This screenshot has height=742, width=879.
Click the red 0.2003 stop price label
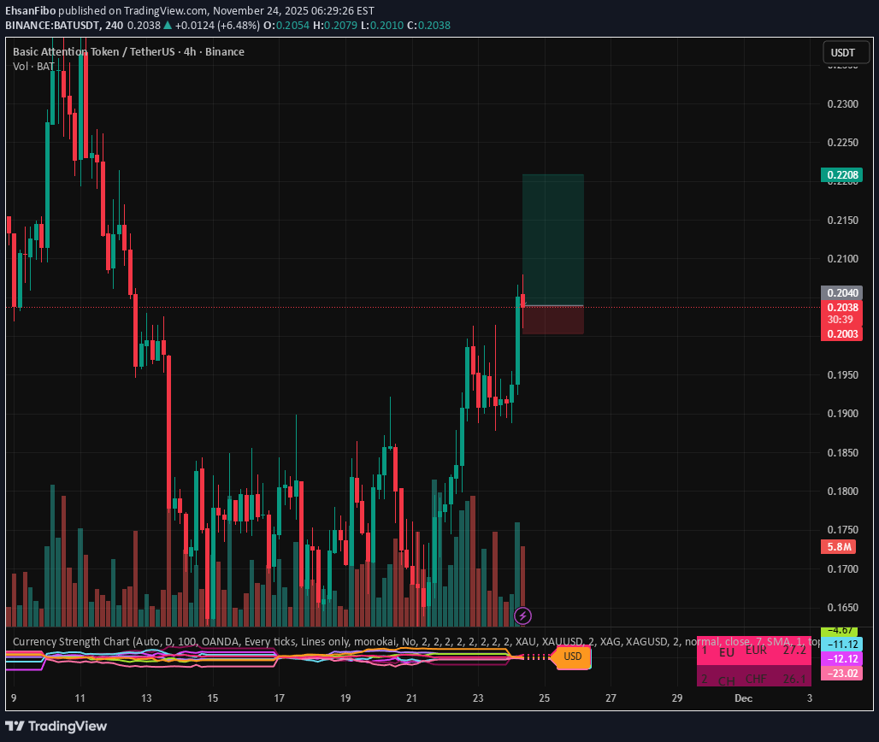[x=841, y=334]
